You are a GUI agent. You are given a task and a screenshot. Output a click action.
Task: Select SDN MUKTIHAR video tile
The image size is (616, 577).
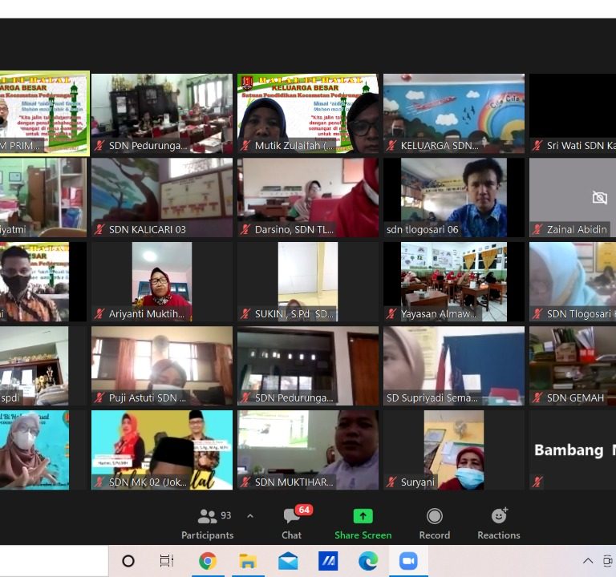(308, 450)
